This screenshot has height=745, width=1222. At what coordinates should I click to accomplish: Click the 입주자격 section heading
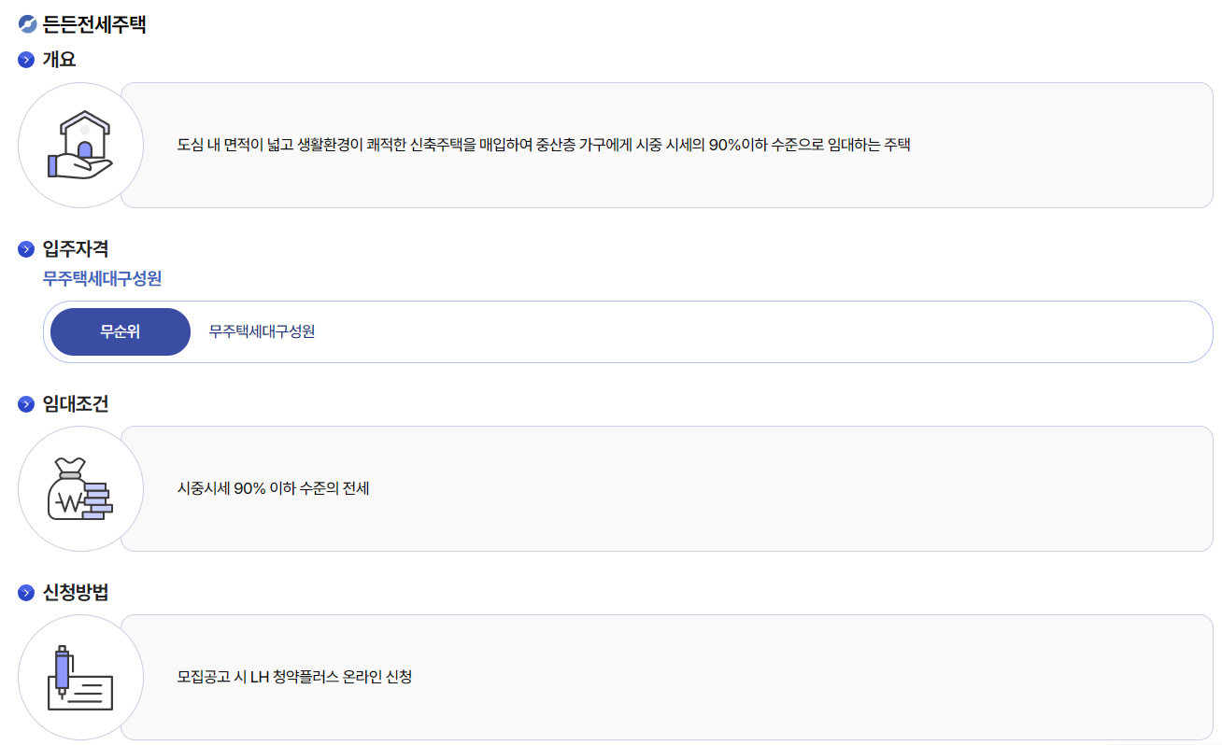pyautogui.click(x=76, y=249)
